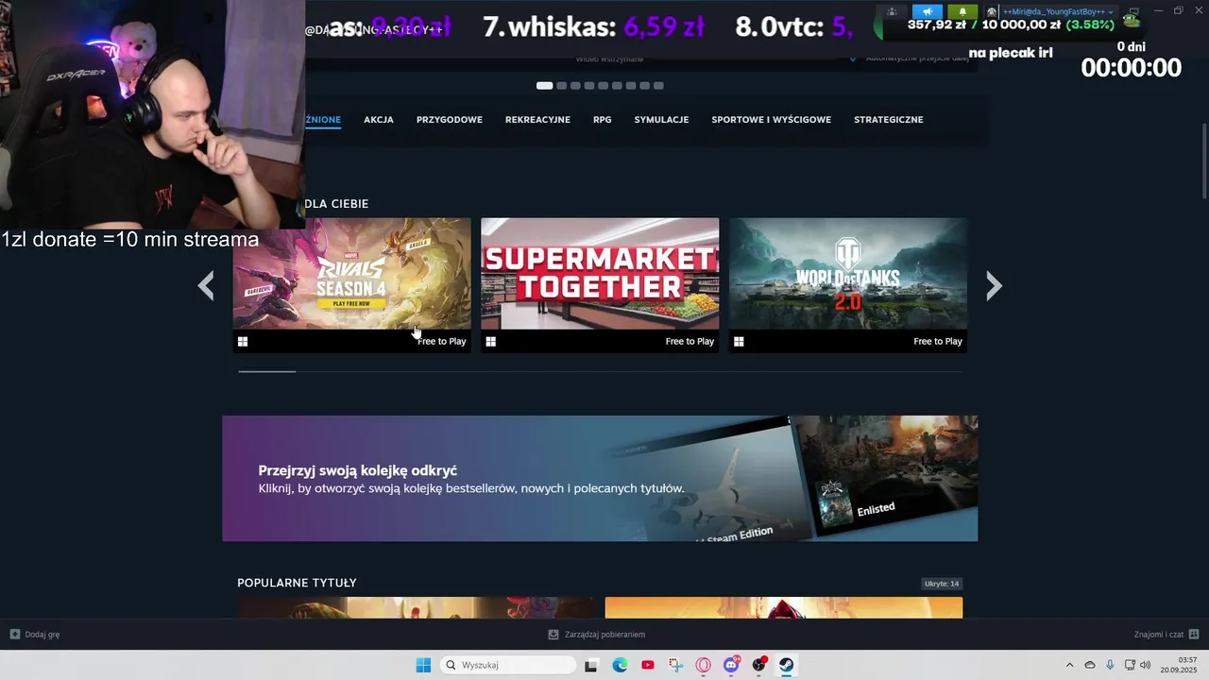Open the SPORTOWE I WYŚCIGOWE tab
The image size is (1209, 680).
pyautogui.click(x=771, y=120)
